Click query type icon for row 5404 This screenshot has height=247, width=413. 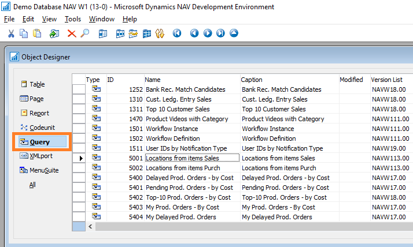click(96, 216)
